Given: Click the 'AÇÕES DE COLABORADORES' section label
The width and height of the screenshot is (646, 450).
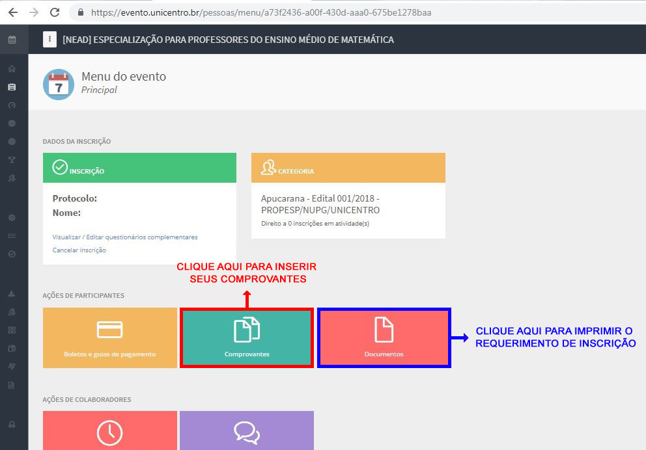Looking at the screenshot, I should (87, 400).
